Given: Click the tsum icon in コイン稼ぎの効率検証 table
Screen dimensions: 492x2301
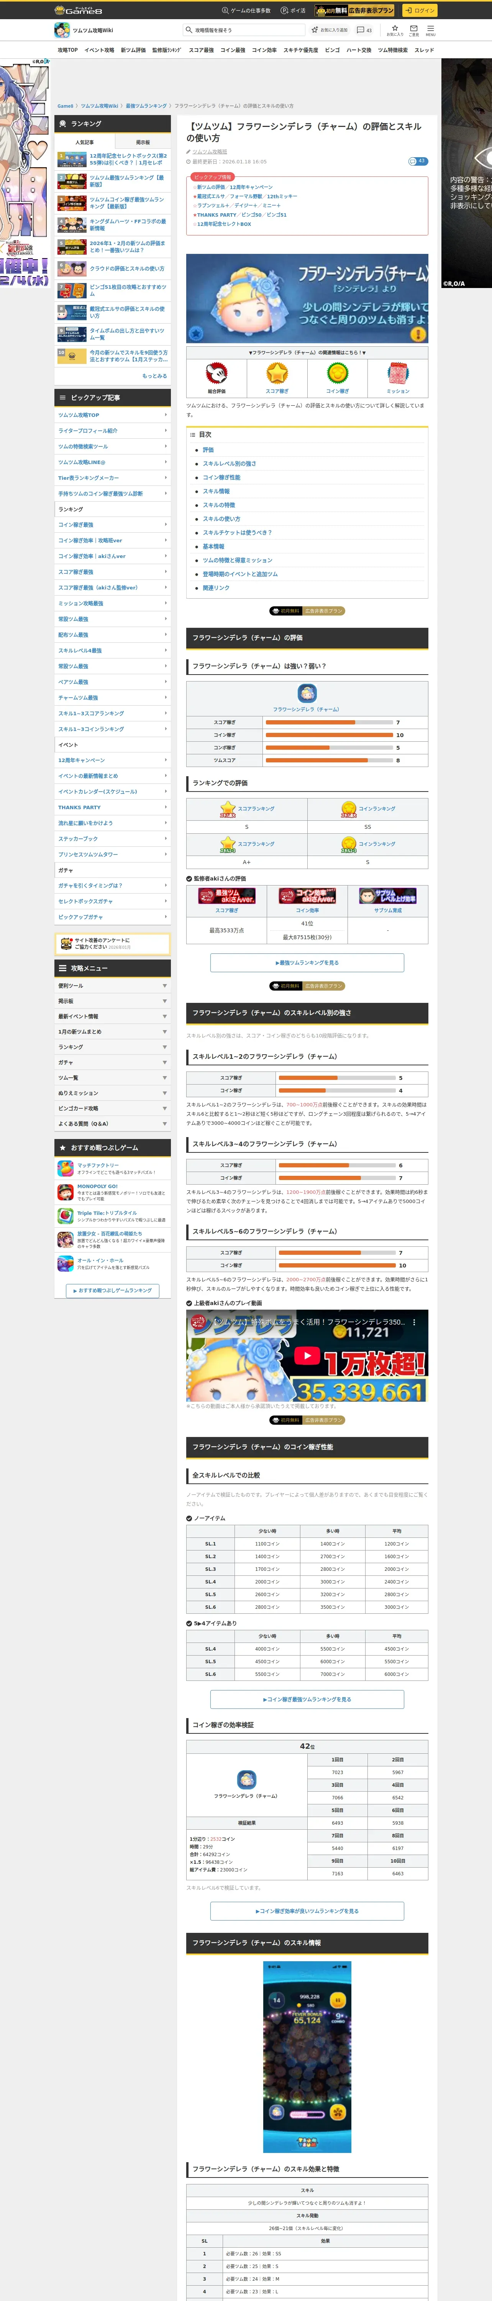Looking at the screenshot, I should click(x=246, y=1779).
